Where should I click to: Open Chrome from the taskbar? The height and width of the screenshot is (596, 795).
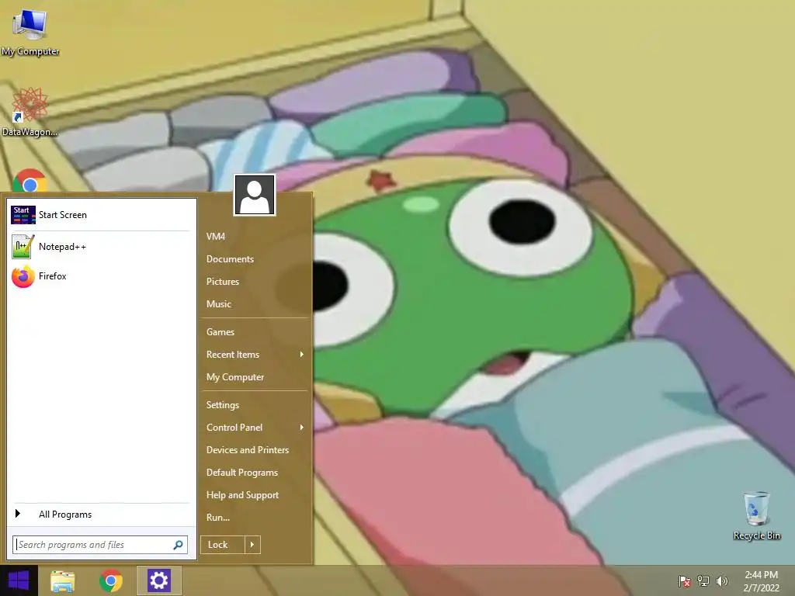pyautogui.click(x=111, y=580)
